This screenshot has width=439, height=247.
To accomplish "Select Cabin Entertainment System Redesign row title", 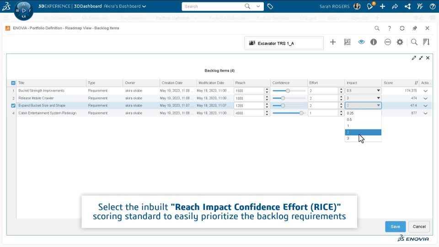I will [47, 113].
